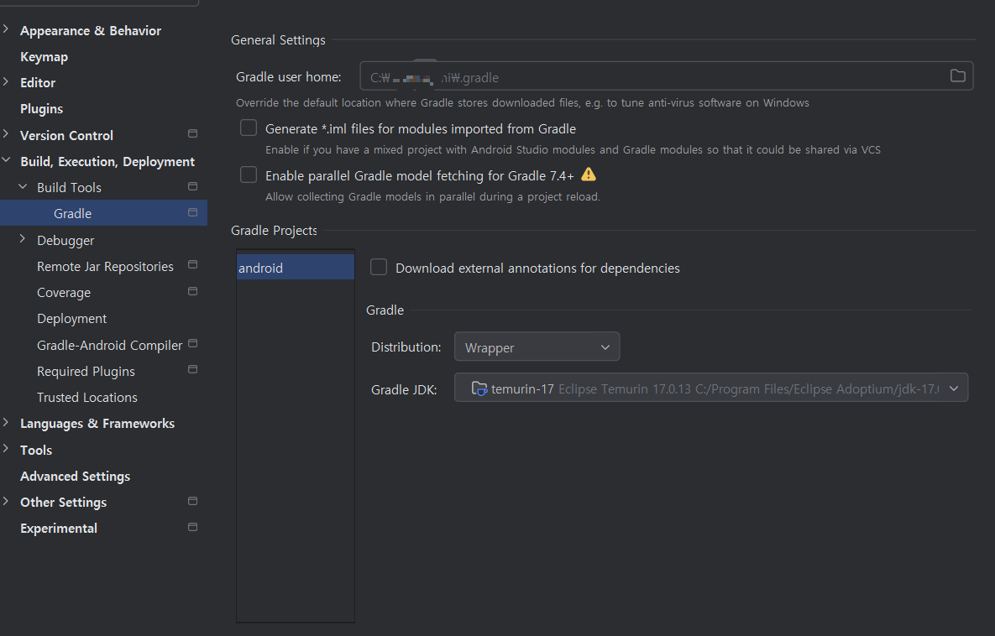
Task: Open Plugins settings page
Action: tap(41, 109)
